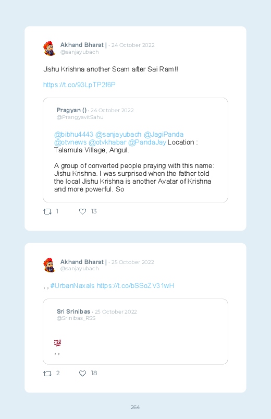Open the @PandaJay mention
Screen dimensions: 271x419
coord(147,142)
